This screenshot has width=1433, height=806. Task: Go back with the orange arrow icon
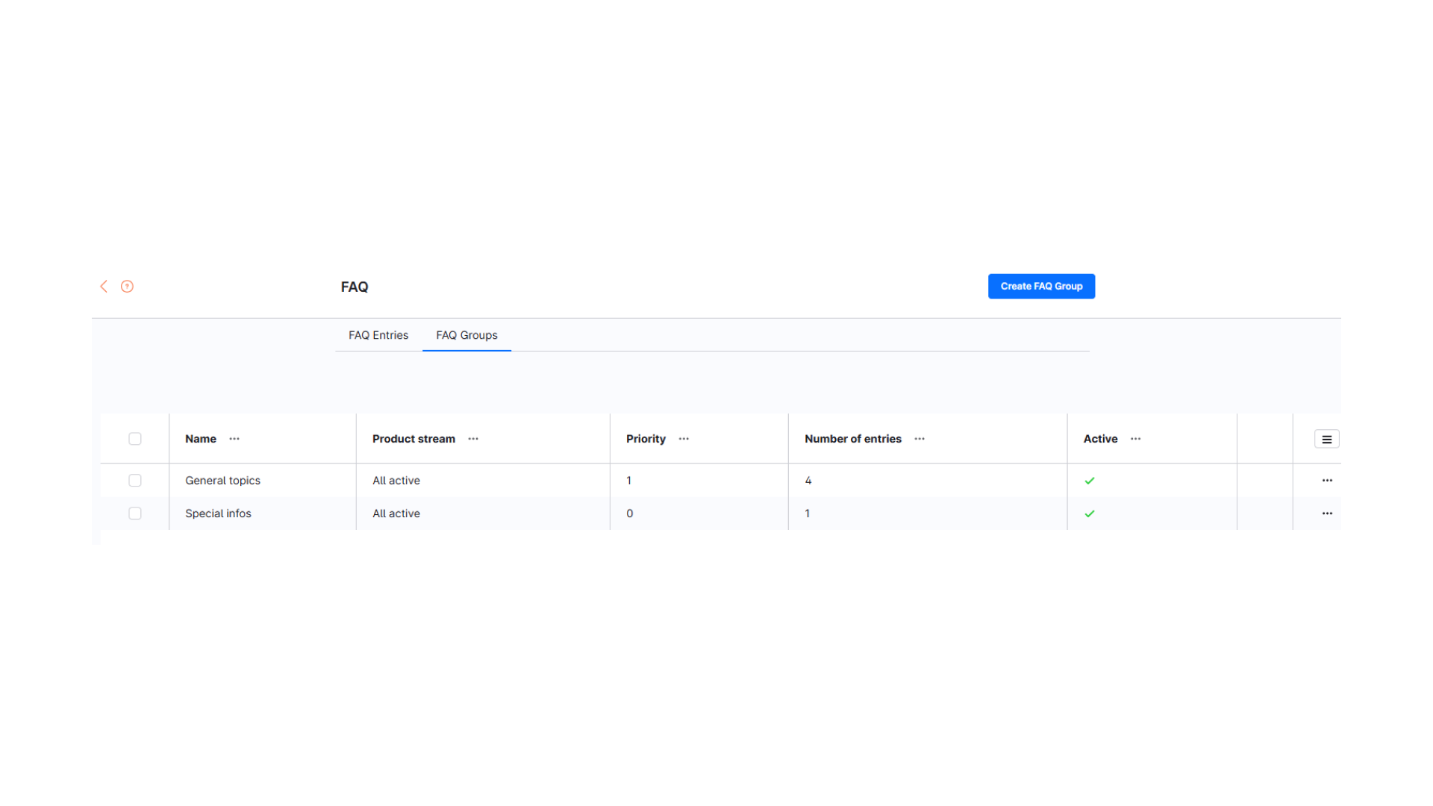pos(104,287)
